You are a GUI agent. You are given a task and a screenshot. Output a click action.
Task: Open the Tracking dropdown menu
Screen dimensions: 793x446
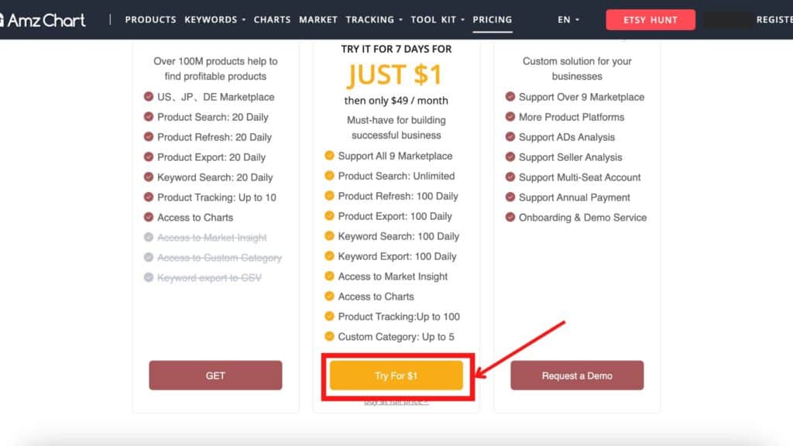click(374, 19)
